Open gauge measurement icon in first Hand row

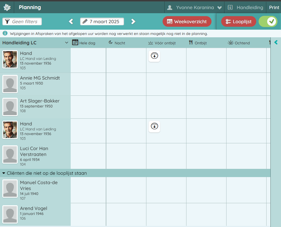click(x=154, y=56)
